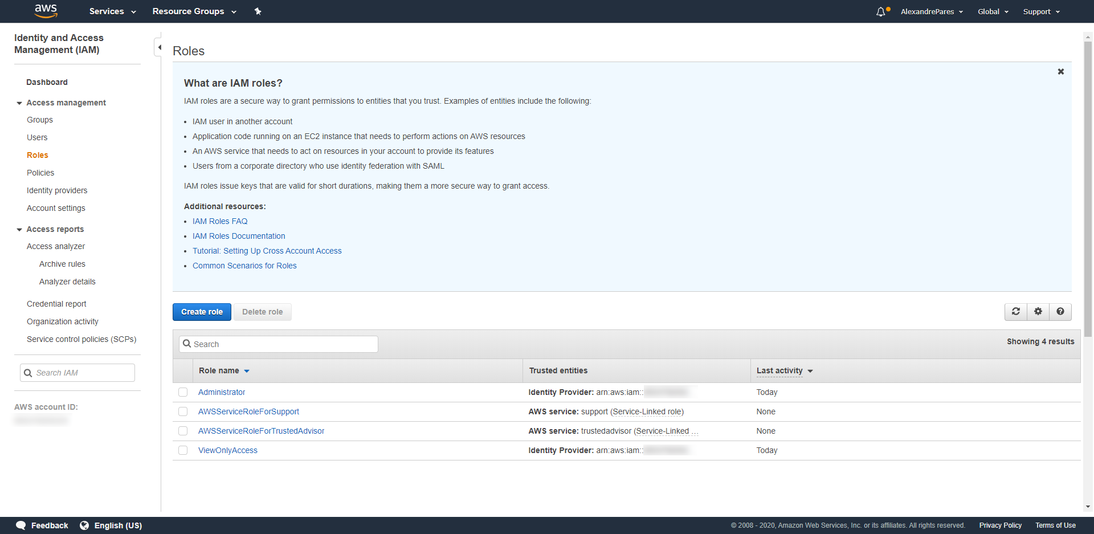The width and height of the screenshot is (1094, 534).
Task: Open the Services dropdown menu
Action: click(x=112, y=11)
